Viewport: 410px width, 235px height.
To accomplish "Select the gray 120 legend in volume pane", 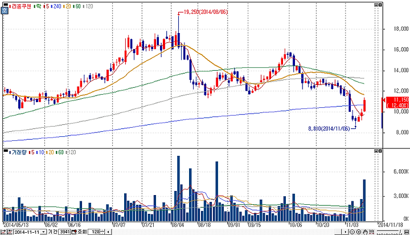I will pos(72,152).
